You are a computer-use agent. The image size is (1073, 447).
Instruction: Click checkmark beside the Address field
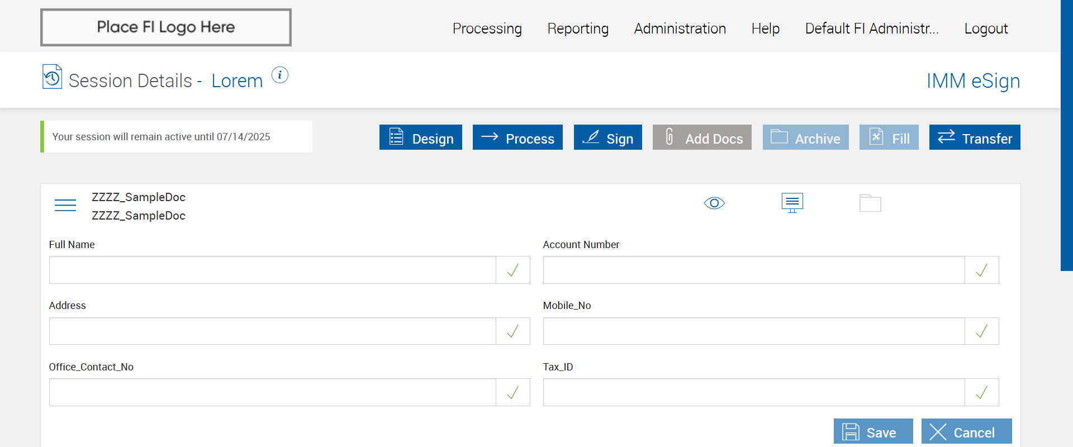click(x=512, y=331)
